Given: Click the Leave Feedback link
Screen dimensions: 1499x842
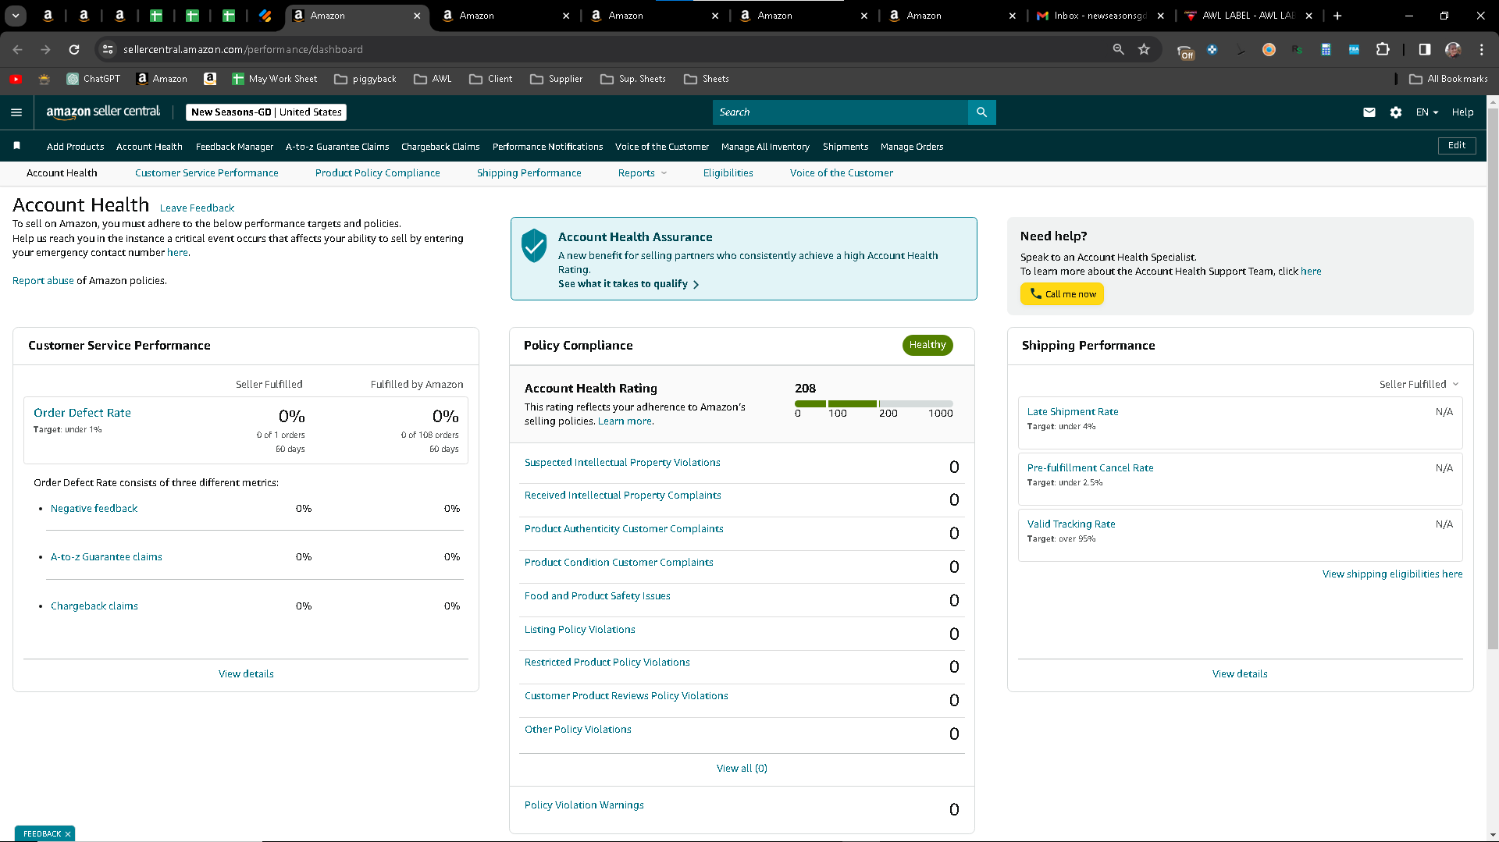Looking at the screenshot, I should click(197, 208).
